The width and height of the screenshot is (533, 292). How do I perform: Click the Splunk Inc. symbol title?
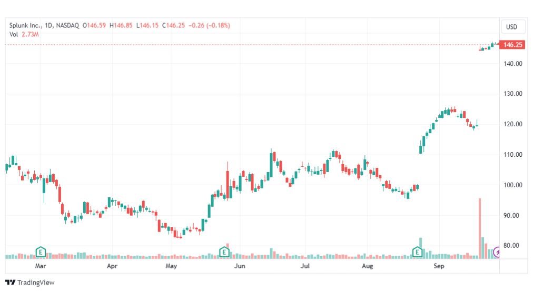pyautogui.click(x=25, y=25)
